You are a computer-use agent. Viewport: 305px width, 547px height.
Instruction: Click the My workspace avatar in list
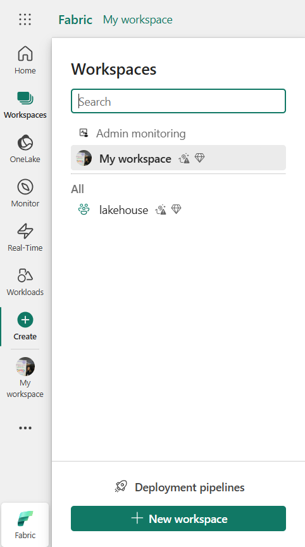pos(84,158)
